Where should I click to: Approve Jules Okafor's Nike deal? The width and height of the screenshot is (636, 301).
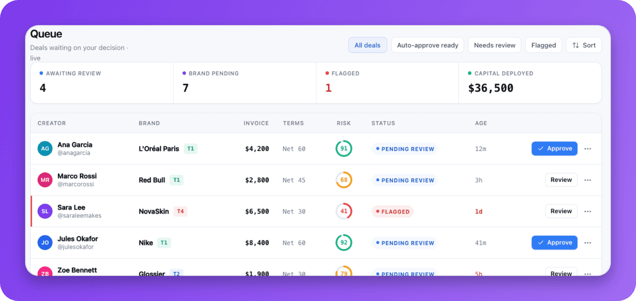click(554, 243)
